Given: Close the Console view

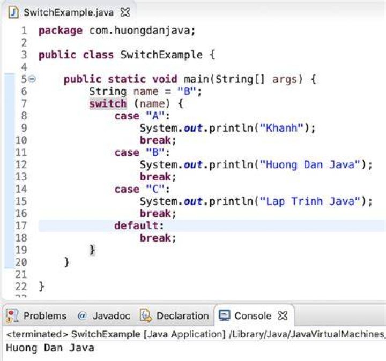Looking at the screenshot, I should [x=283, y=316].
